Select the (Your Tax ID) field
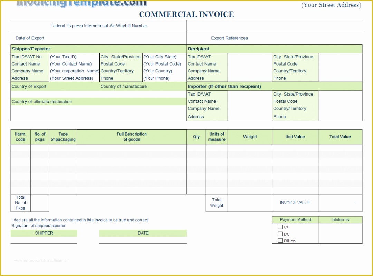Viewport: 373px width, 276px height. (63, 57)
